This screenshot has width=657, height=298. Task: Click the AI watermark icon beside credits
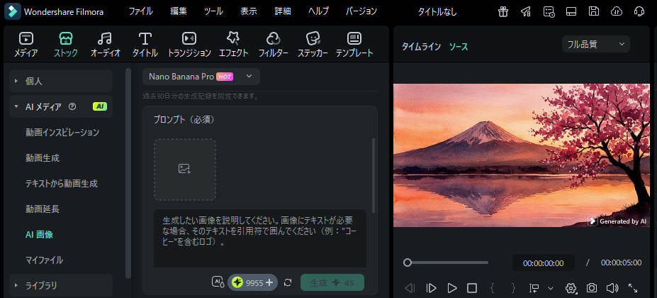tap(218, 282)
